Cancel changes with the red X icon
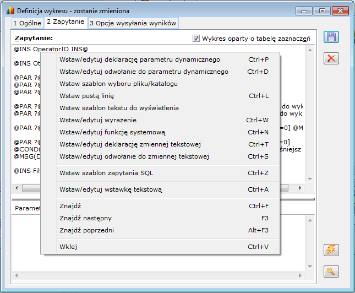The image size is (355, 293). tap(331, 58)
